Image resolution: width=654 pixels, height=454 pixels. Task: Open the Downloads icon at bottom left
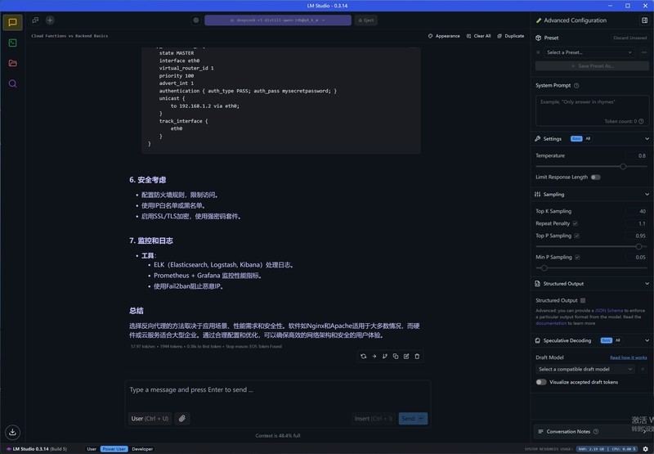12,432
